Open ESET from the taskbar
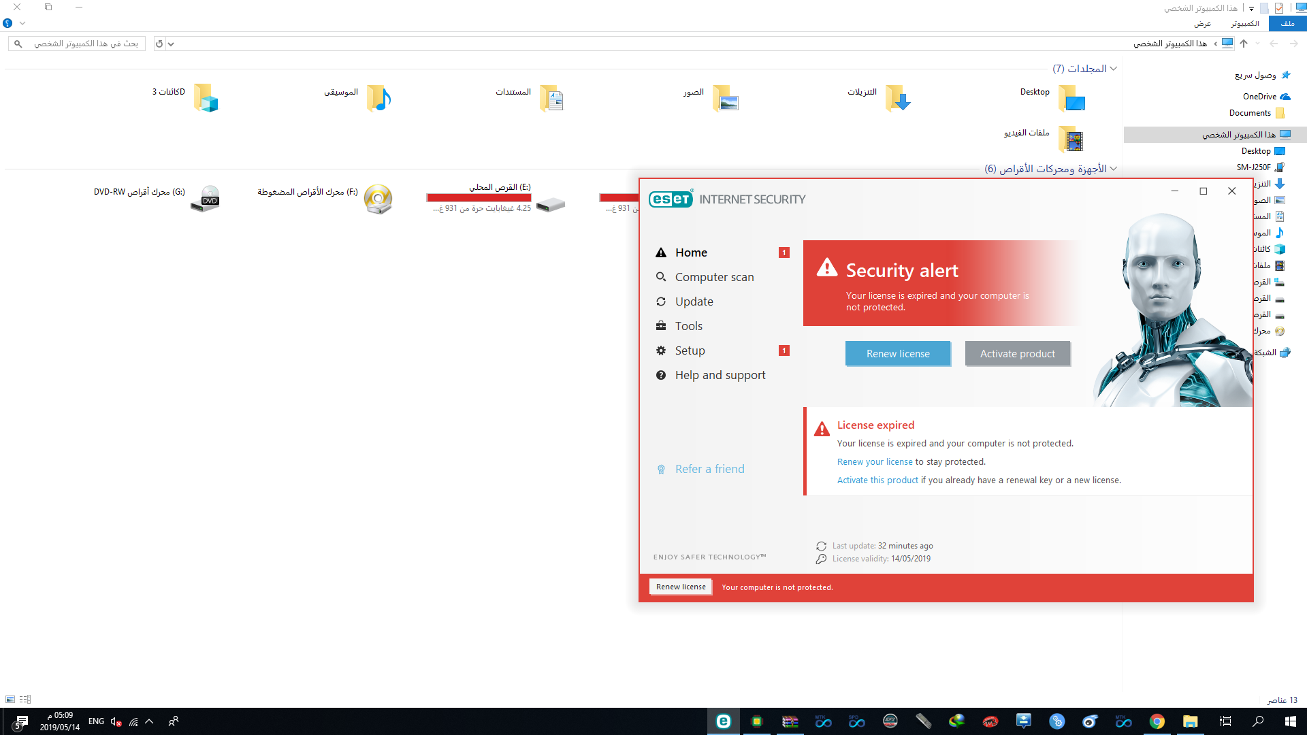1307x735 pixels. pyautogui.click(x=723, y=721)
